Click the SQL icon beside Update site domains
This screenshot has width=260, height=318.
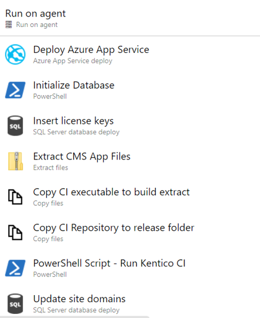coord(15,303)
